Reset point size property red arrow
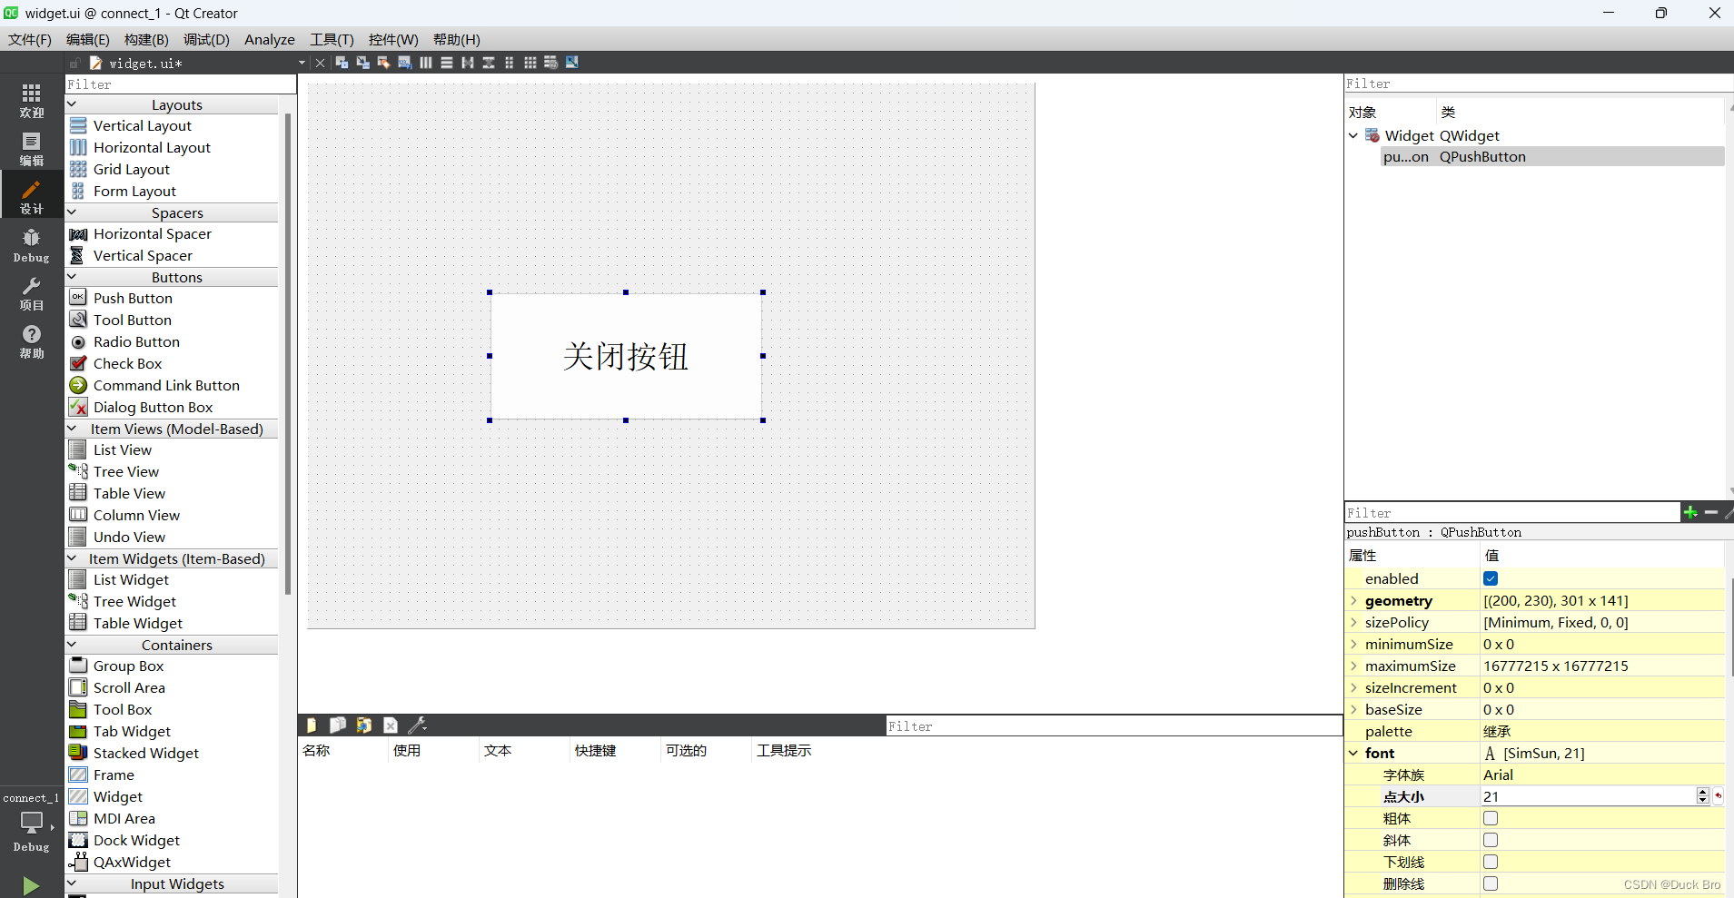 click(x=1718, y=796)
